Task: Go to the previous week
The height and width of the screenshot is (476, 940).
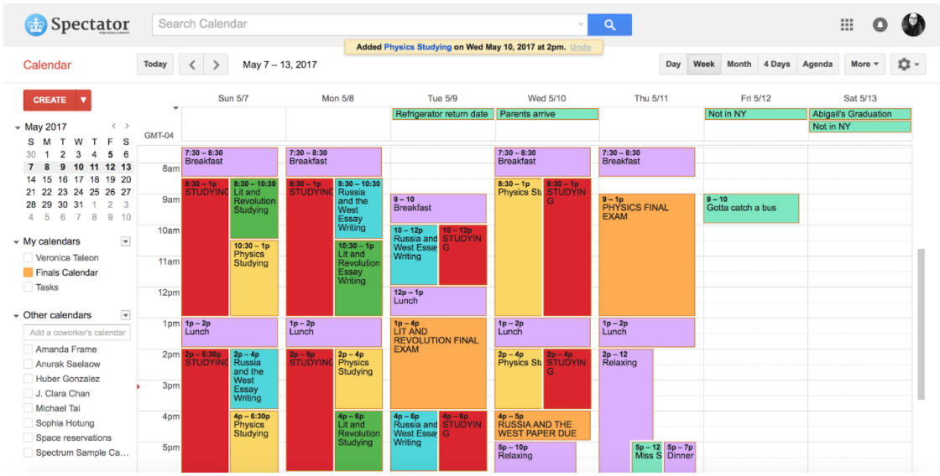Action: (x=192, y=65)
